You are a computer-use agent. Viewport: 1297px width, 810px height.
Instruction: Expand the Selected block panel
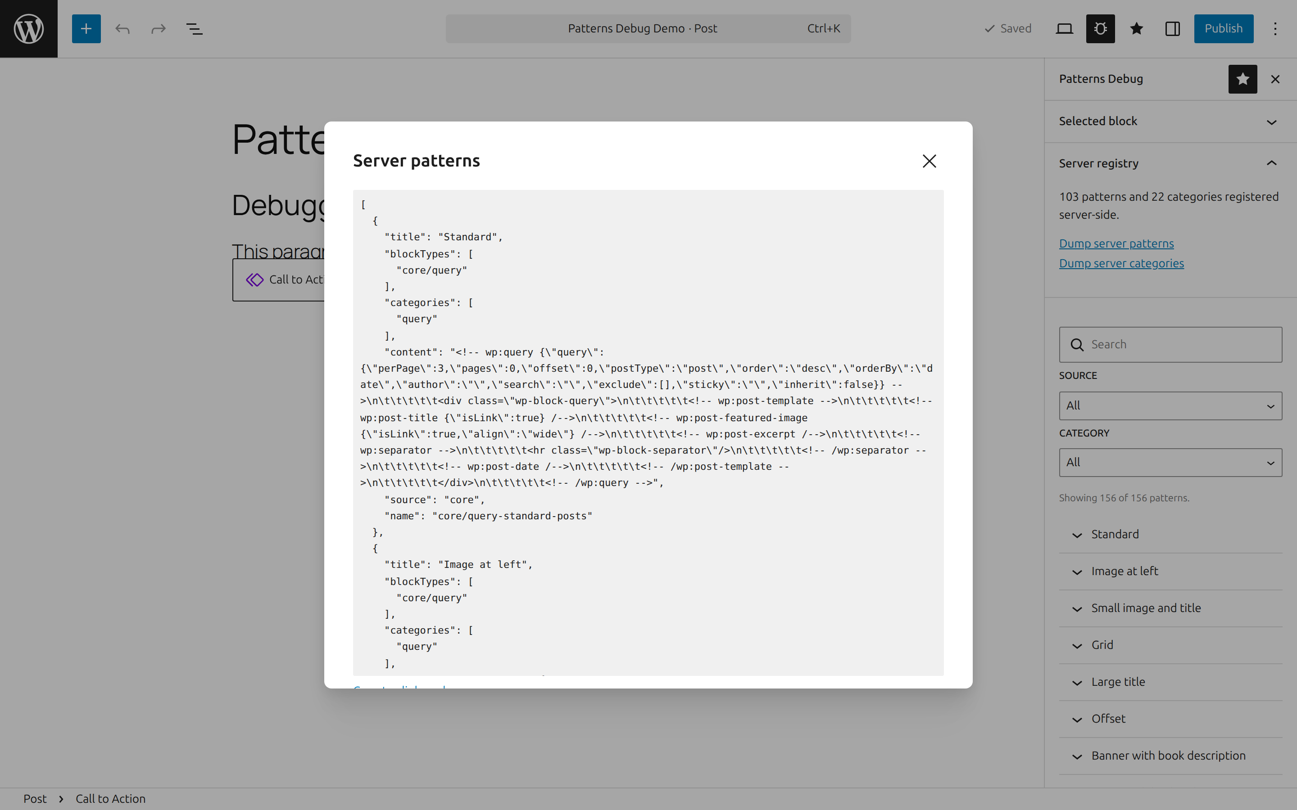(1170, 121)
